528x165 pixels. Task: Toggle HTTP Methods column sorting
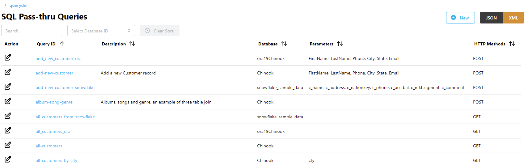(x=512, y=44)
